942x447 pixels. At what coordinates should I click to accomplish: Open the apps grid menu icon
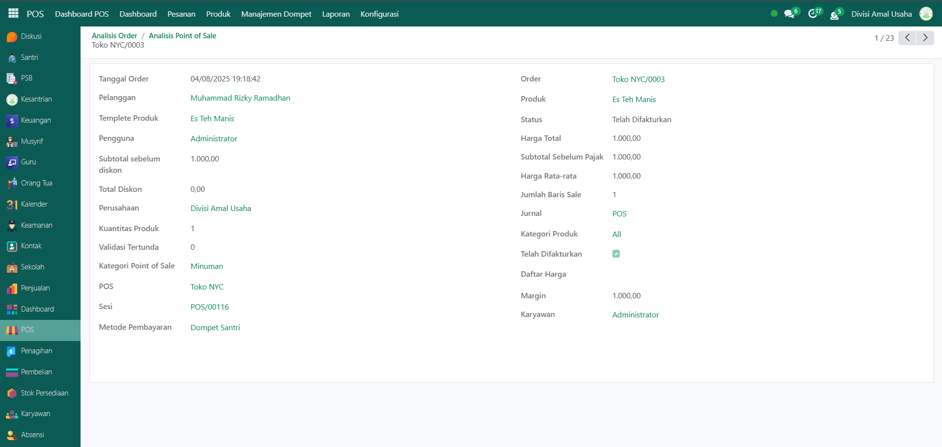pyautogui.click(x=13, y=14)
